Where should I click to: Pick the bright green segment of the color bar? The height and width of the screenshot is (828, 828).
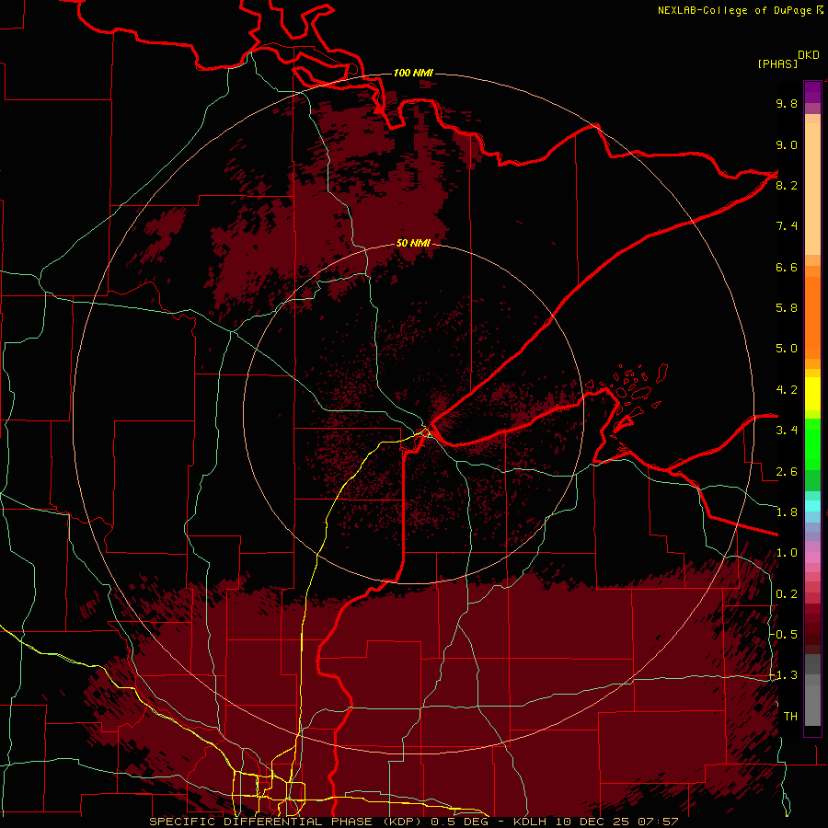812,443
